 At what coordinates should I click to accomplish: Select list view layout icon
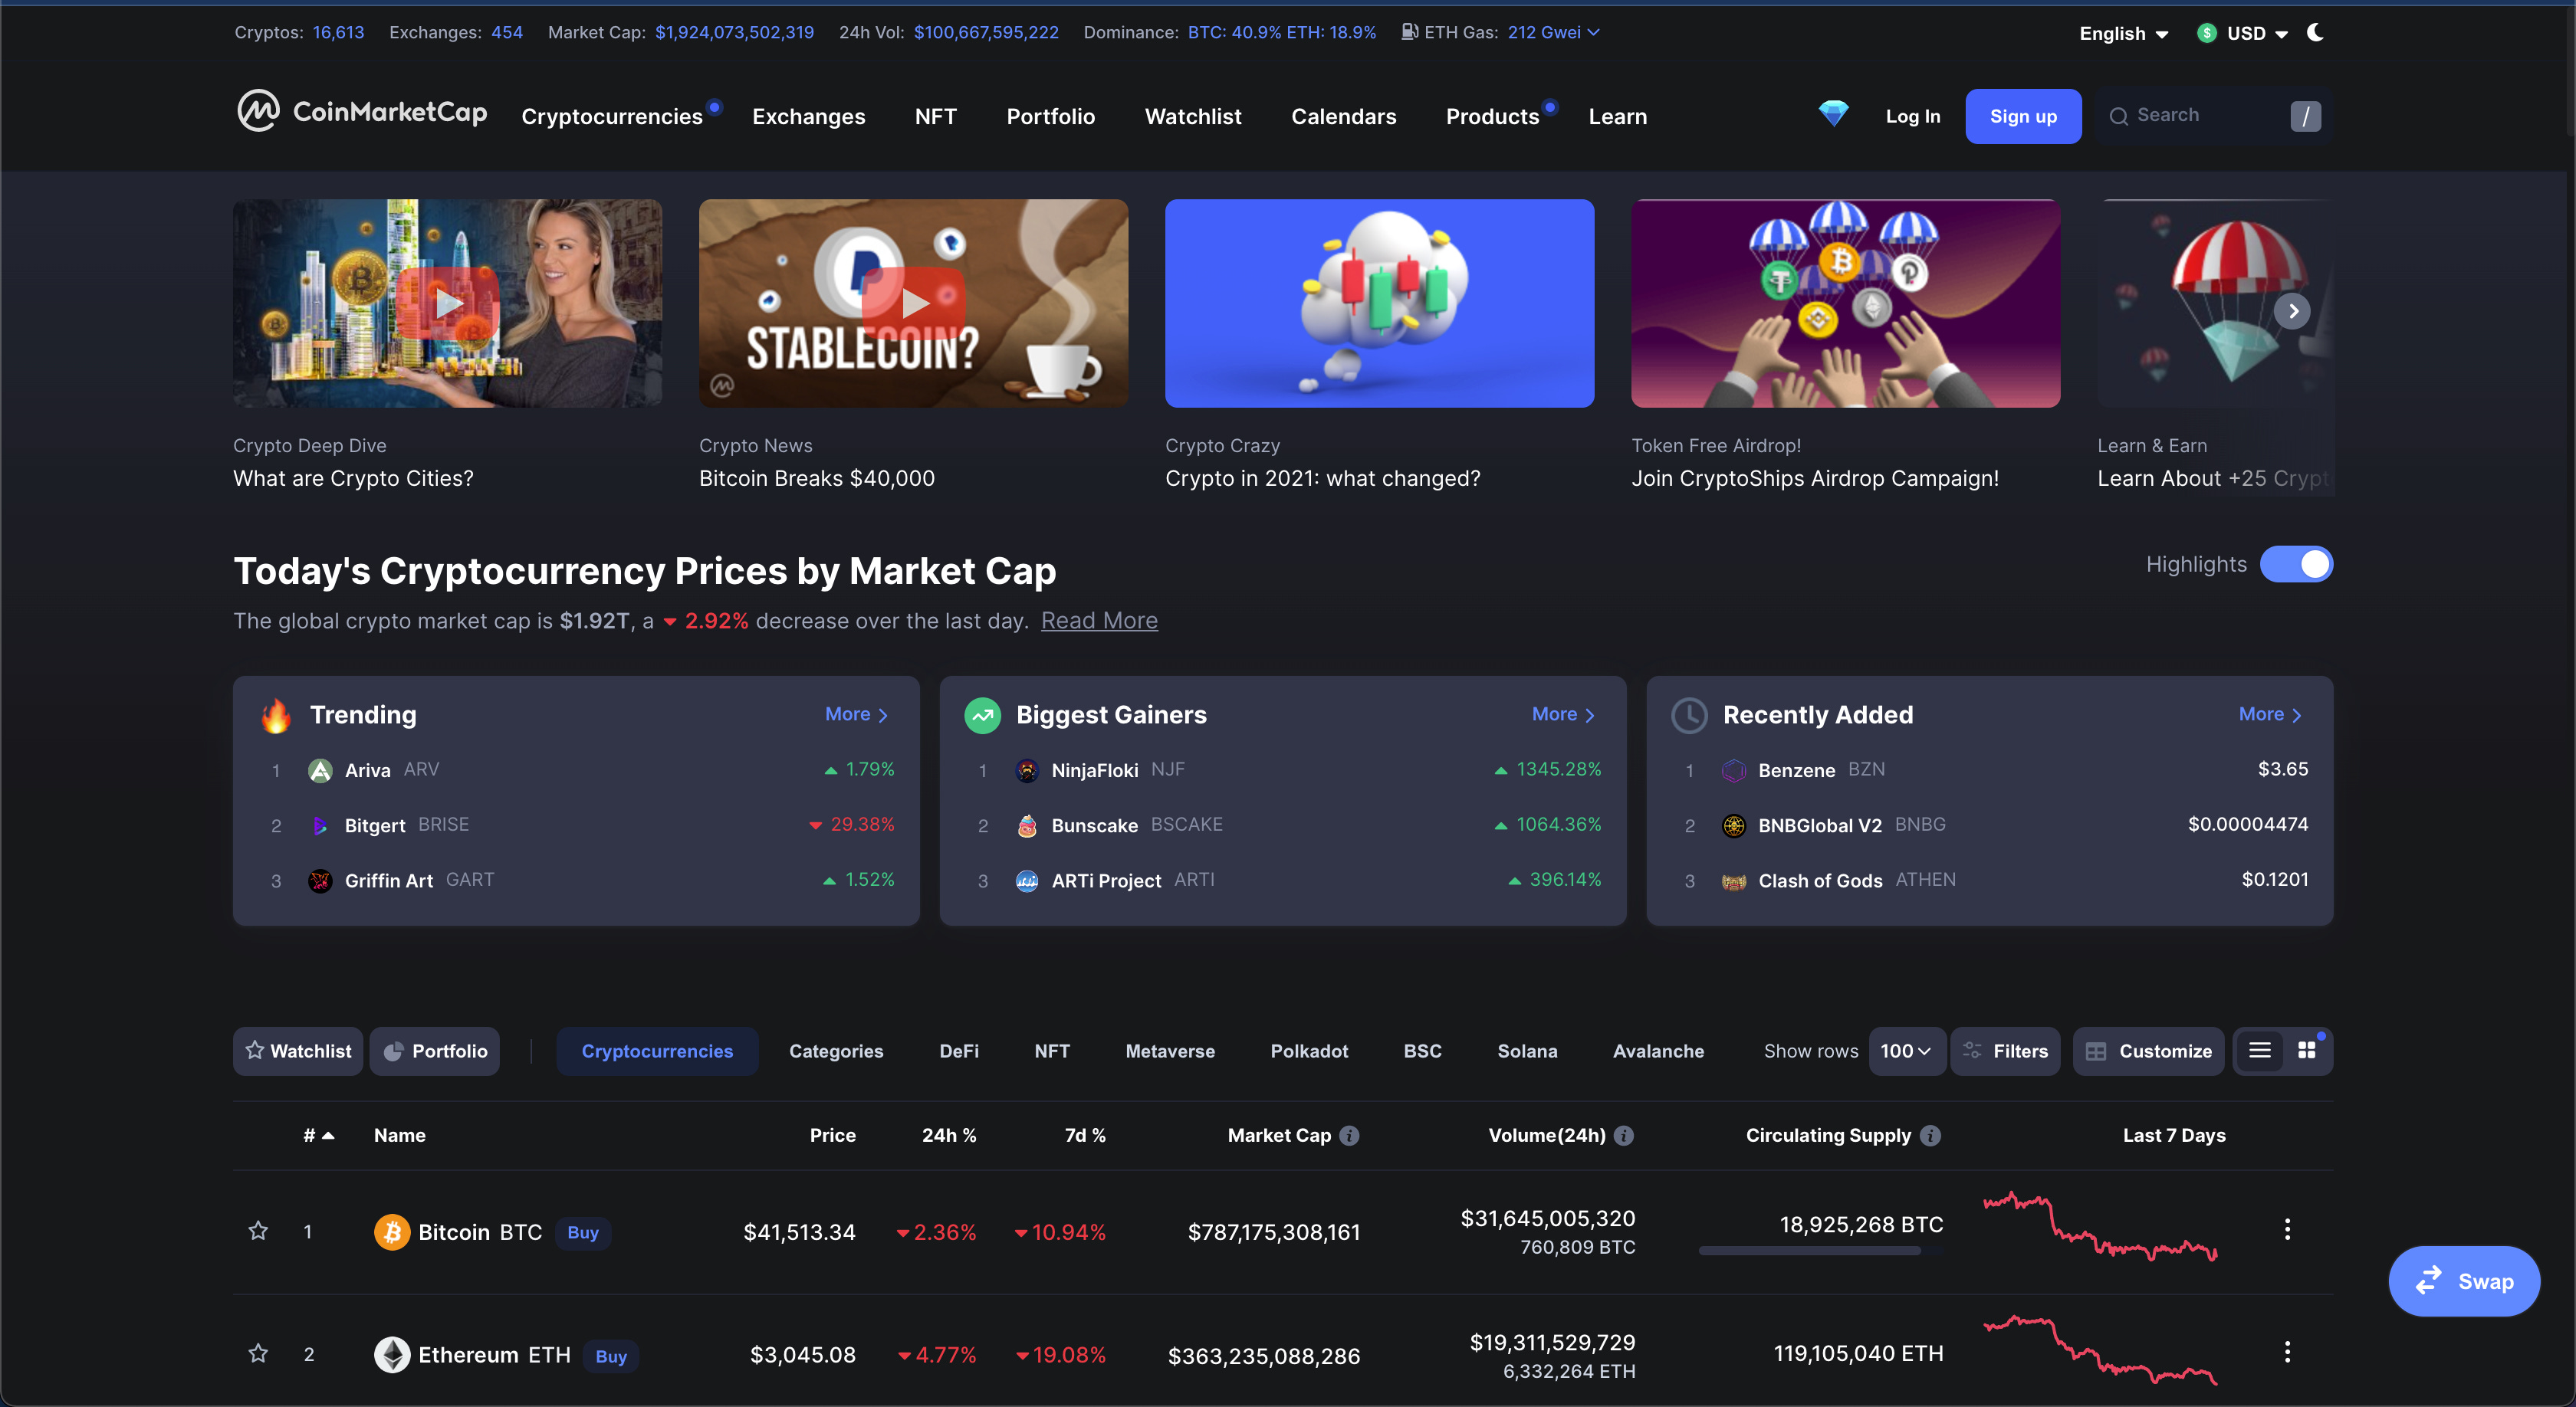click(2259, 1050)
